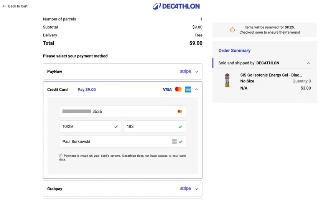Expand the Grabpay payment option
The height and width of the screenshot is (208, 331).
pos(196,189)
